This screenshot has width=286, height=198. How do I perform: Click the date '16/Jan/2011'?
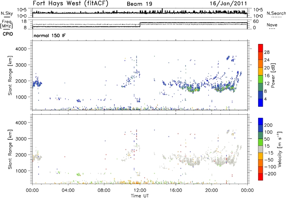point(228,4)
